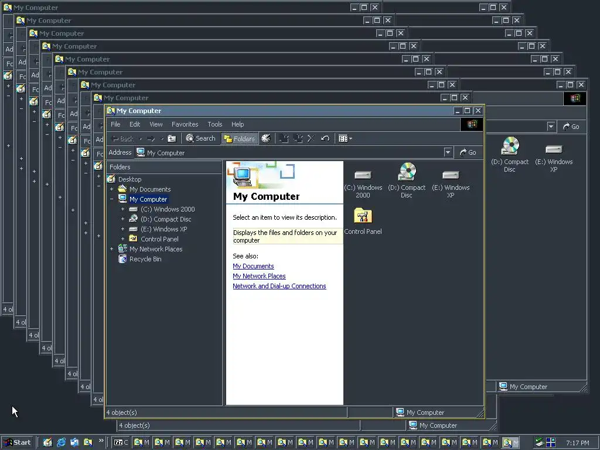The width and height of the screenshot is (600, 450).
Task: Open the Address bar dropdown in front window
Action: point(448,152)
